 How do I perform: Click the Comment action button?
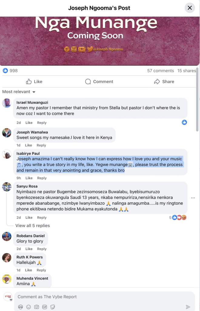(99, 81)
